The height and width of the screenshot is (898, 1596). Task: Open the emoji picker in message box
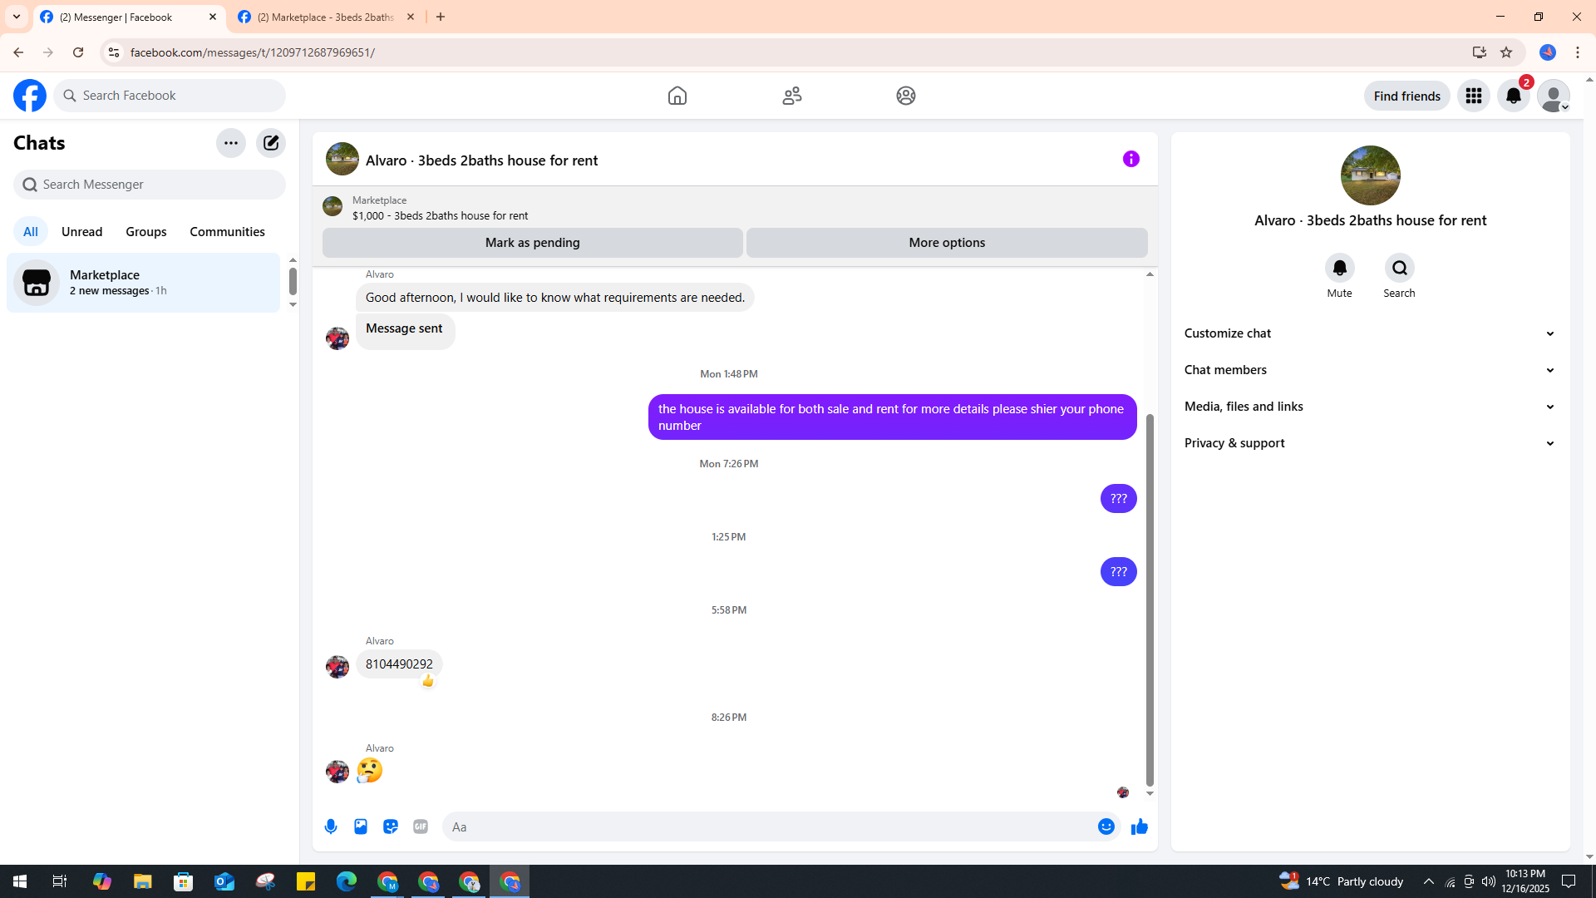click(1106, 826)
